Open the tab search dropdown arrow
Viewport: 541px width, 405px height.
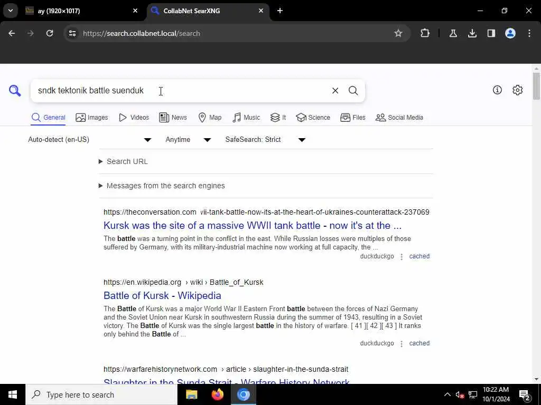point(11,11)
